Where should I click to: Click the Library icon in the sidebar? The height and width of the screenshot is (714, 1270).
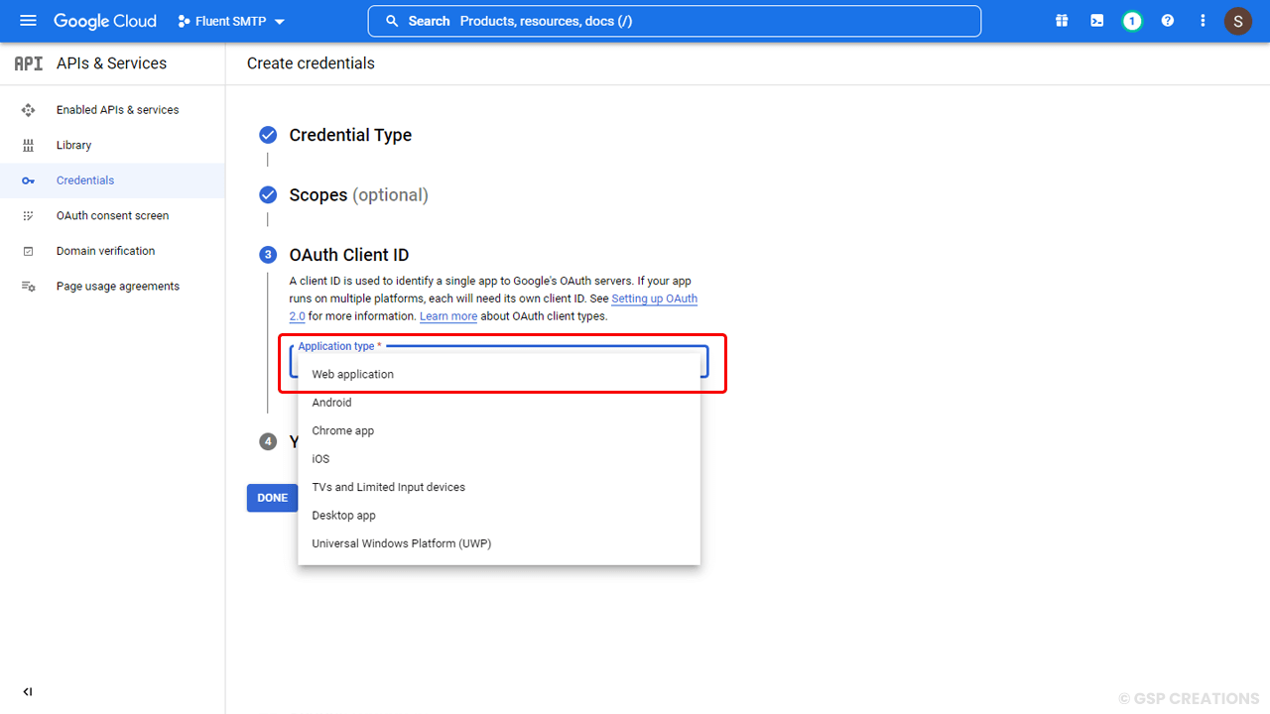(30, 145)
